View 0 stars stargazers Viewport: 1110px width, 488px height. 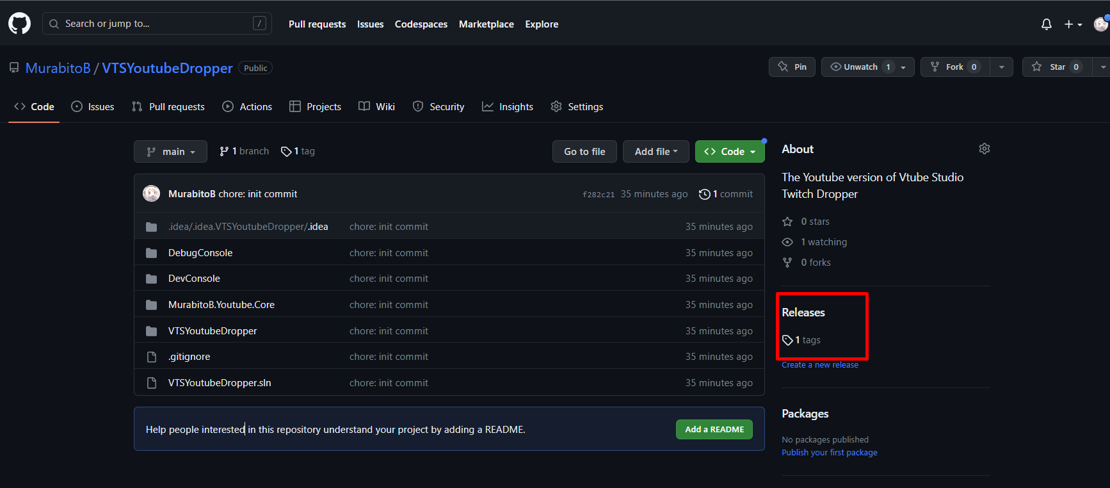click(806, 222)
